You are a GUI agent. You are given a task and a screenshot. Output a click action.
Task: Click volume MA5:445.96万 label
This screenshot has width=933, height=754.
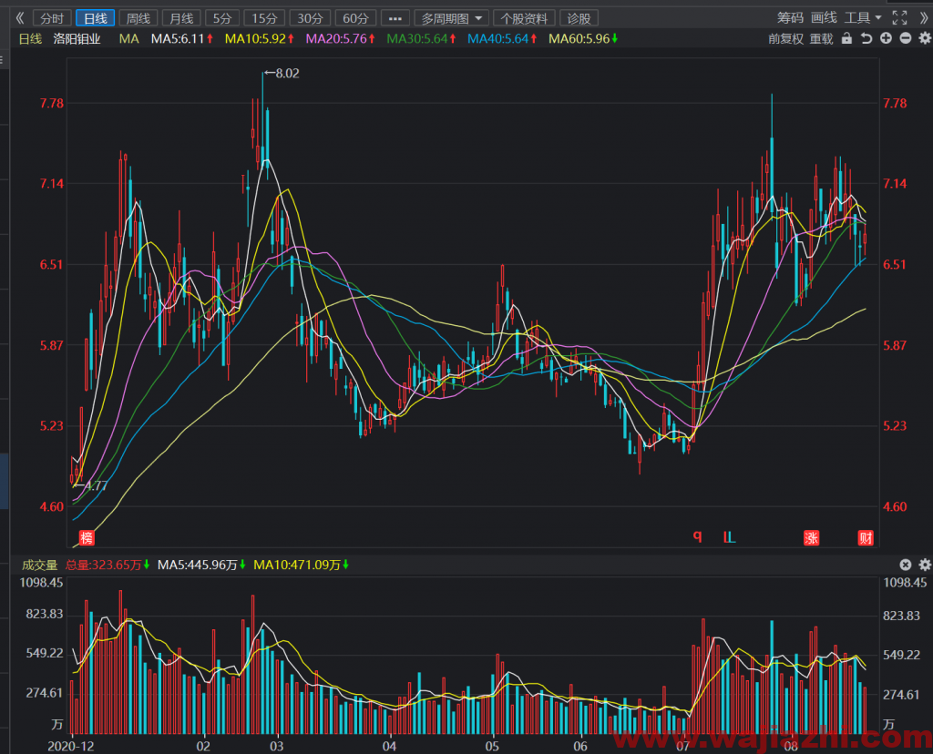tap(201, 565)
